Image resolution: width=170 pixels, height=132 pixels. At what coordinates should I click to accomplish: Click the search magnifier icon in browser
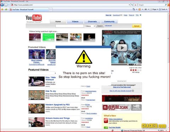[x=166, y=5]
